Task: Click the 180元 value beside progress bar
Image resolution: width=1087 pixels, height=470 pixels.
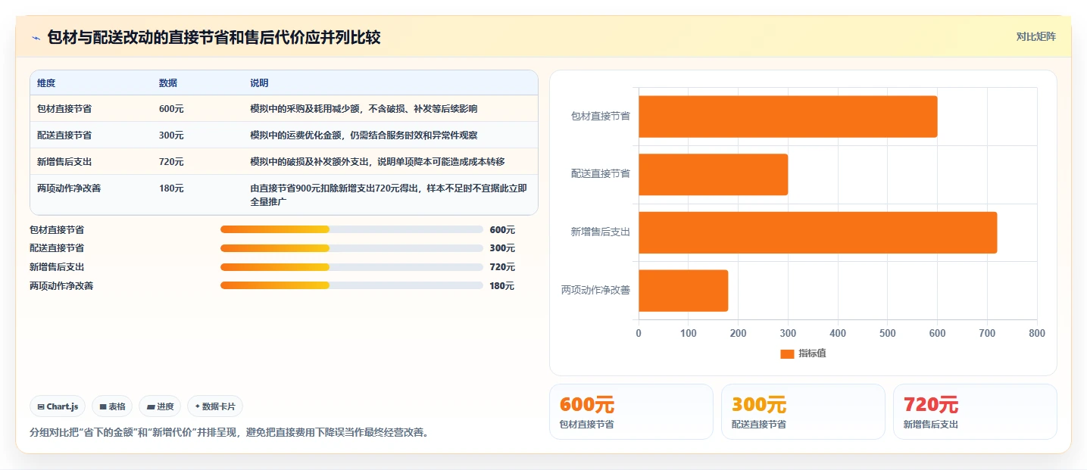Action: point(502,286)
